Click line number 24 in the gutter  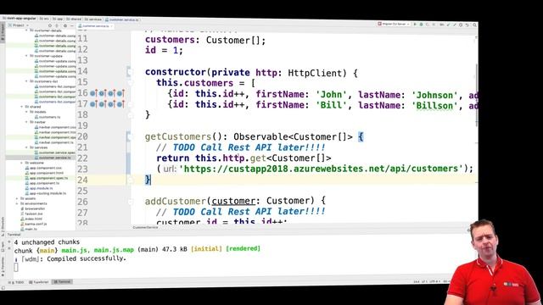point(82,180)
